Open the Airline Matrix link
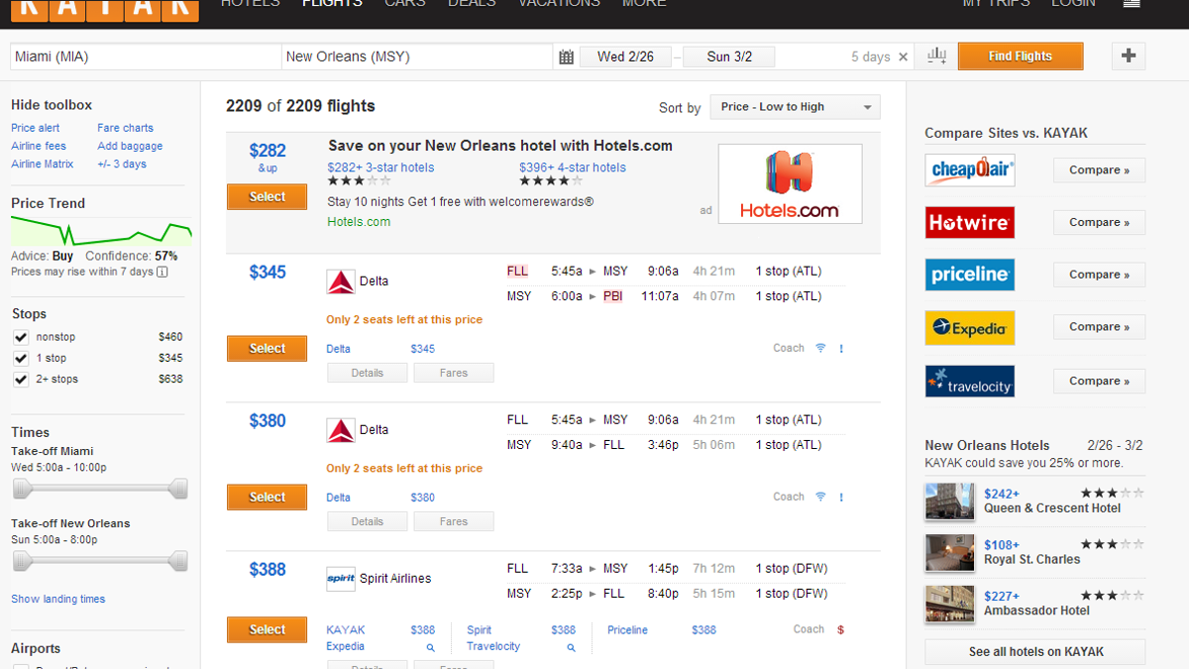Image resolution: width=1189 pixels, height=669 pixels. (x=43, y=165)
